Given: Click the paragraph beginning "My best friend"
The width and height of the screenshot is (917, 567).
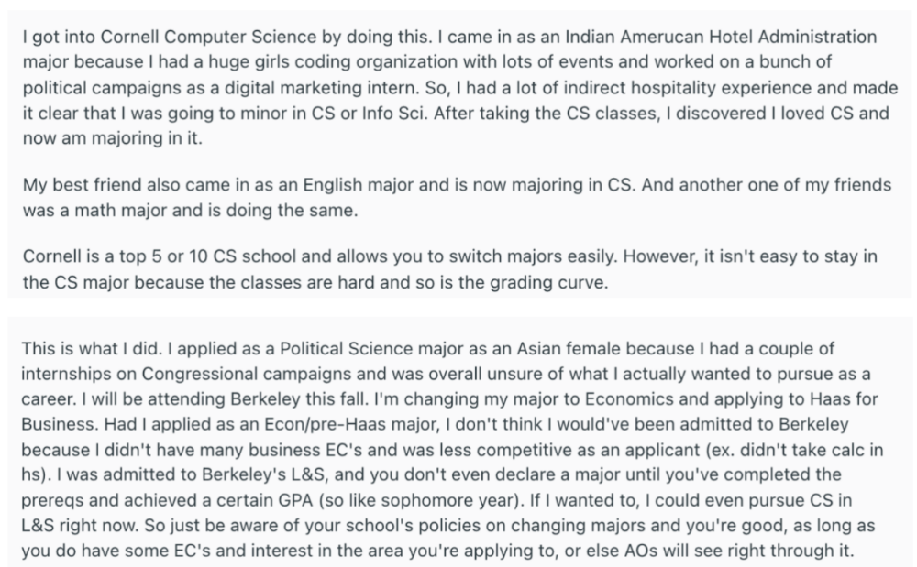Looking at the screenshot, I should click(x=457, y=197).
